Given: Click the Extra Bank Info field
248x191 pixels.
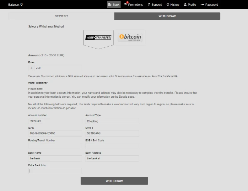Looking at the screenshot, I should [55, 171].
